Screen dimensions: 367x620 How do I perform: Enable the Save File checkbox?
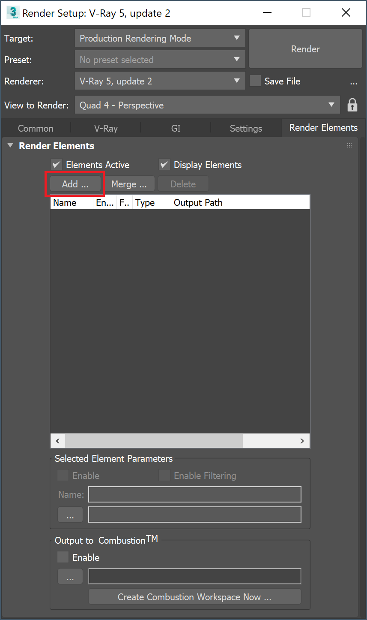(x=255, y=81)
